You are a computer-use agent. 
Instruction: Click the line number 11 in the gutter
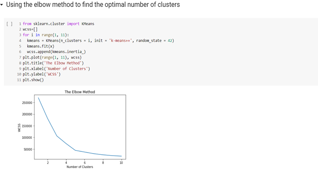point(19,80)
